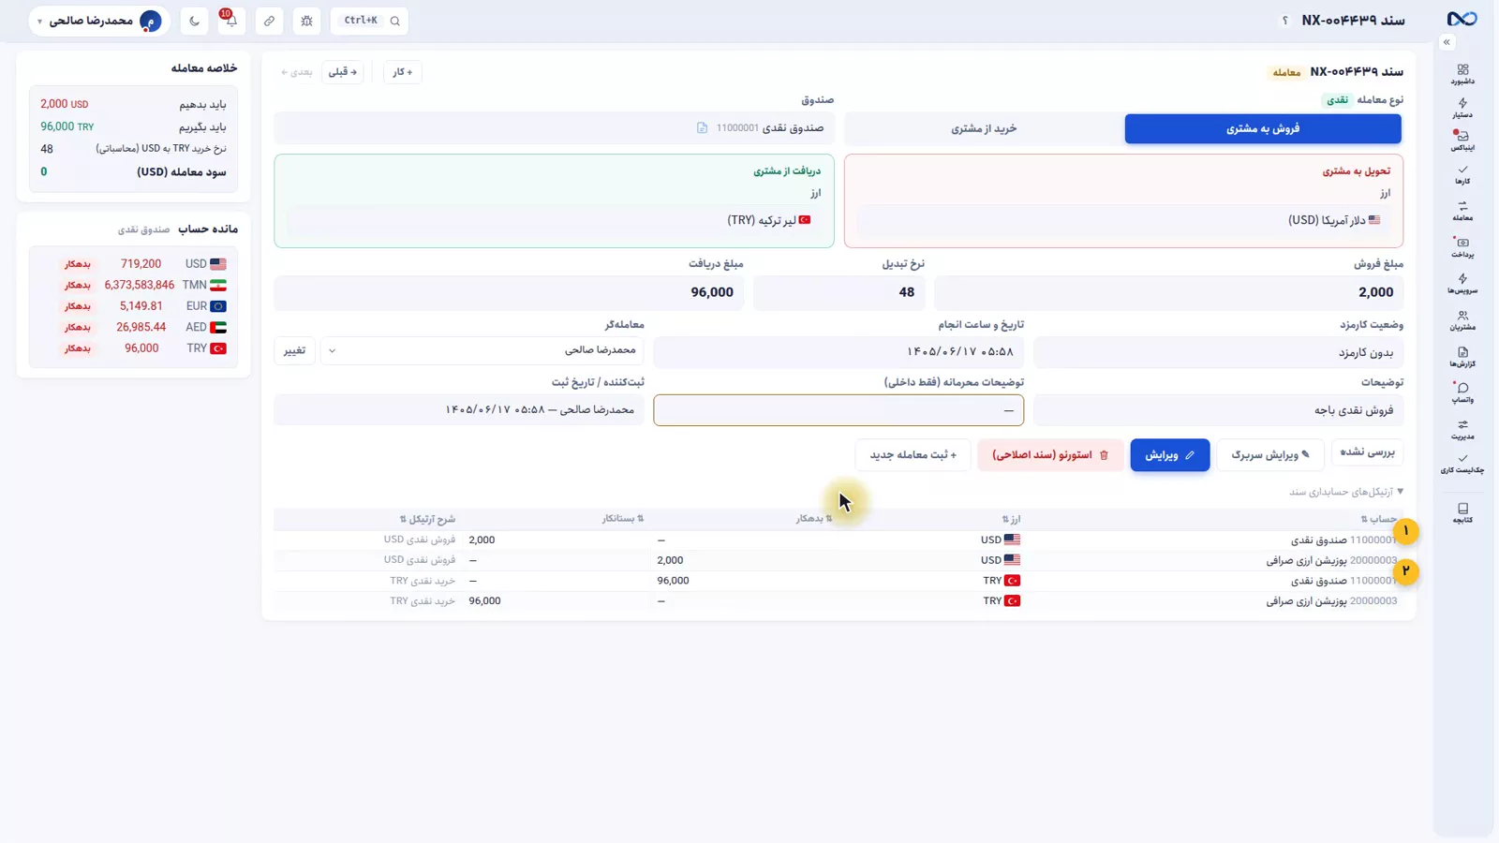This screenshot has height=843, width=1499.
Task: Open the معامله (deal) sidebar icon
Action: pos(1462,211)
